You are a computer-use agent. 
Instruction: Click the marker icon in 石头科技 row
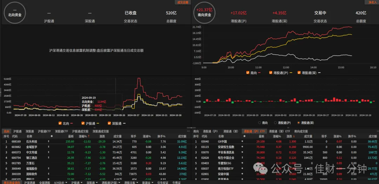(48, 141)
